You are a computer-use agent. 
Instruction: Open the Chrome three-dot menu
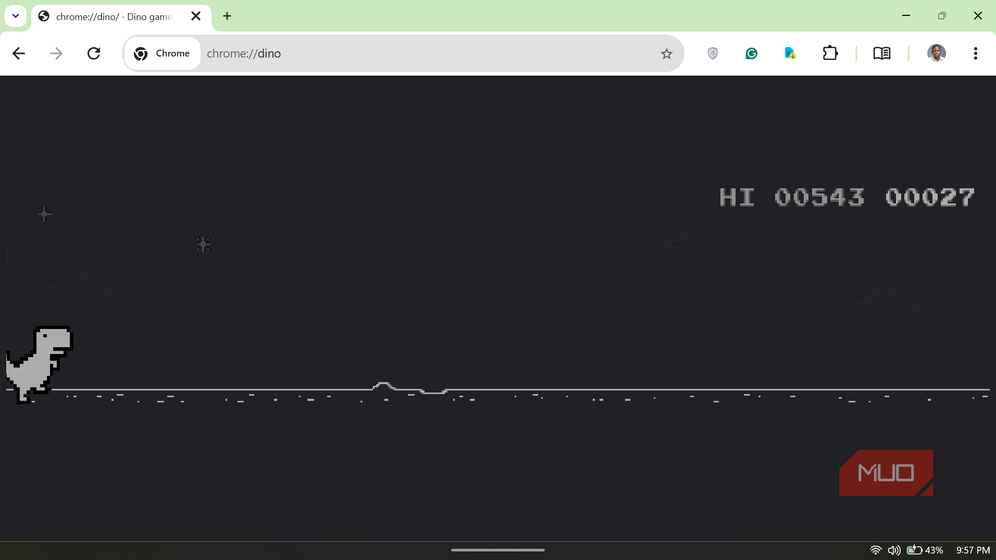pos(976,54)
